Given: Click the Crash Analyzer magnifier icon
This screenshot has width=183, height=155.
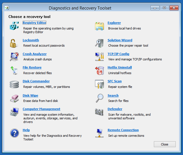Looking at the screenshot, I should pyautogui.click(x=14, y=57).
